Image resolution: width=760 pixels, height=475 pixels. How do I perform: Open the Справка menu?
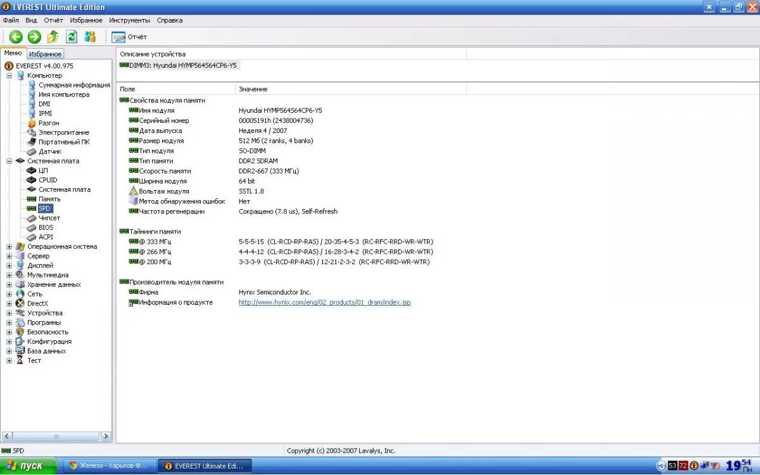[x=170, y=20]
